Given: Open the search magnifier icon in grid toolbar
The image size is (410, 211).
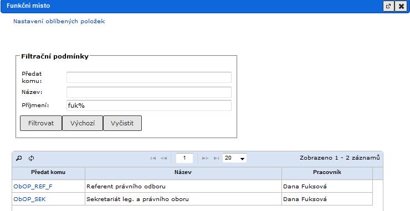Looking at the screenshot, I should pos(19,158).
